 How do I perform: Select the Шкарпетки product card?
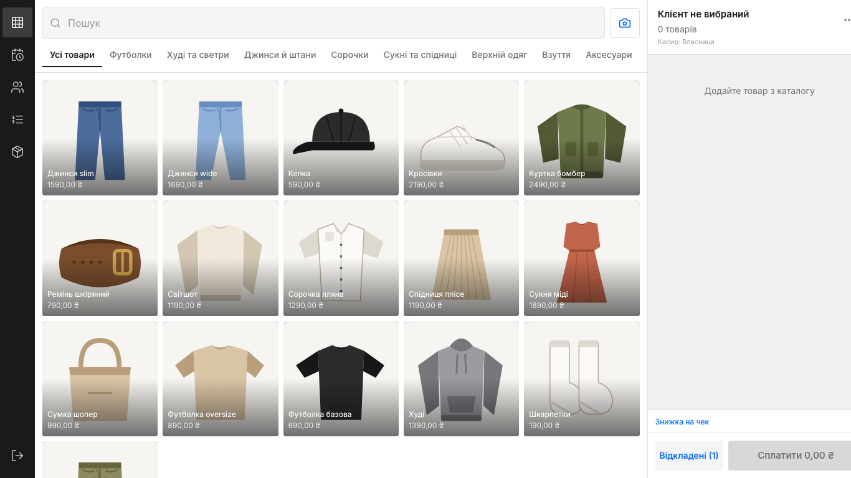click(x=582, y=378)
